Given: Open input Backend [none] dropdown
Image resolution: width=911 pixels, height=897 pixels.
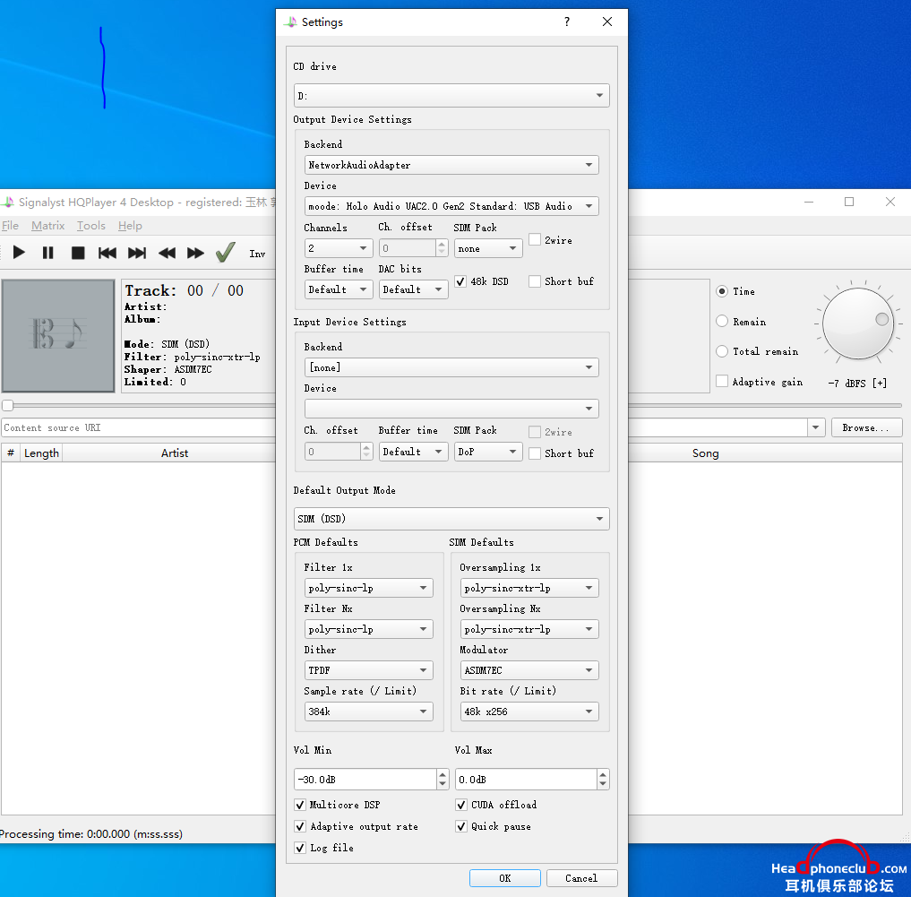Looking at the screenshot, I should click(451, 367).
